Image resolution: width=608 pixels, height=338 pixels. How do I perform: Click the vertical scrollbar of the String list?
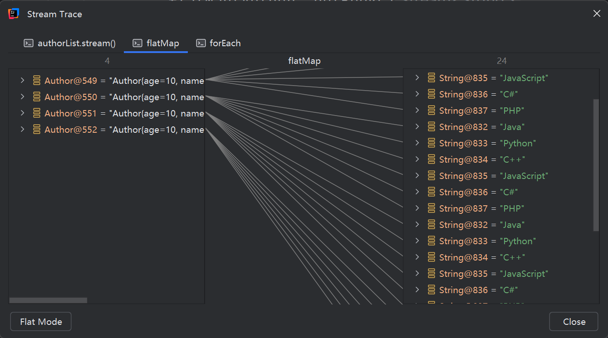tap(596, 165)
